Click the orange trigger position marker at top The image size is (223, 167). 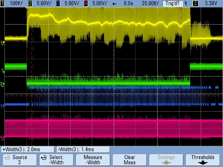27,8
